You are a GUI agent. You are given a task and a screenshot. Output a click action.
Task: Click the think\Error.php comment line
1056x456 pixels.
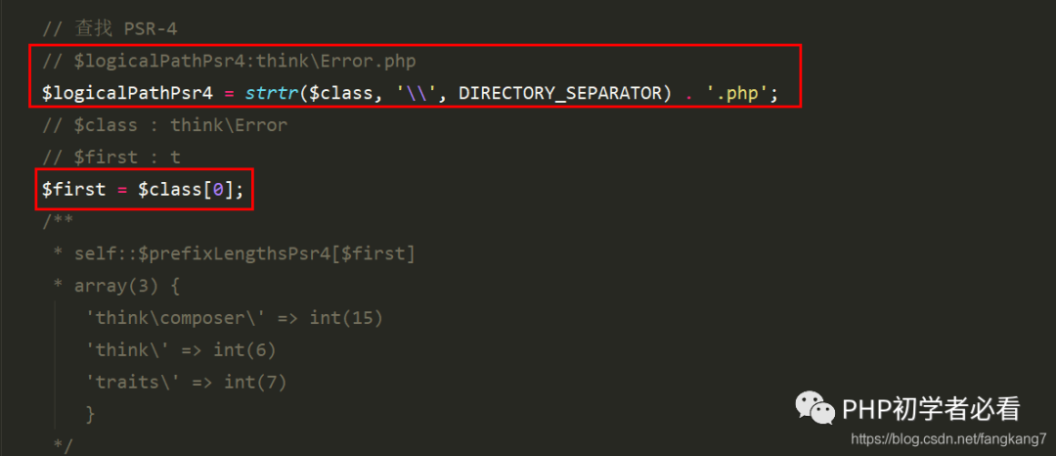(x=229, y=62)
